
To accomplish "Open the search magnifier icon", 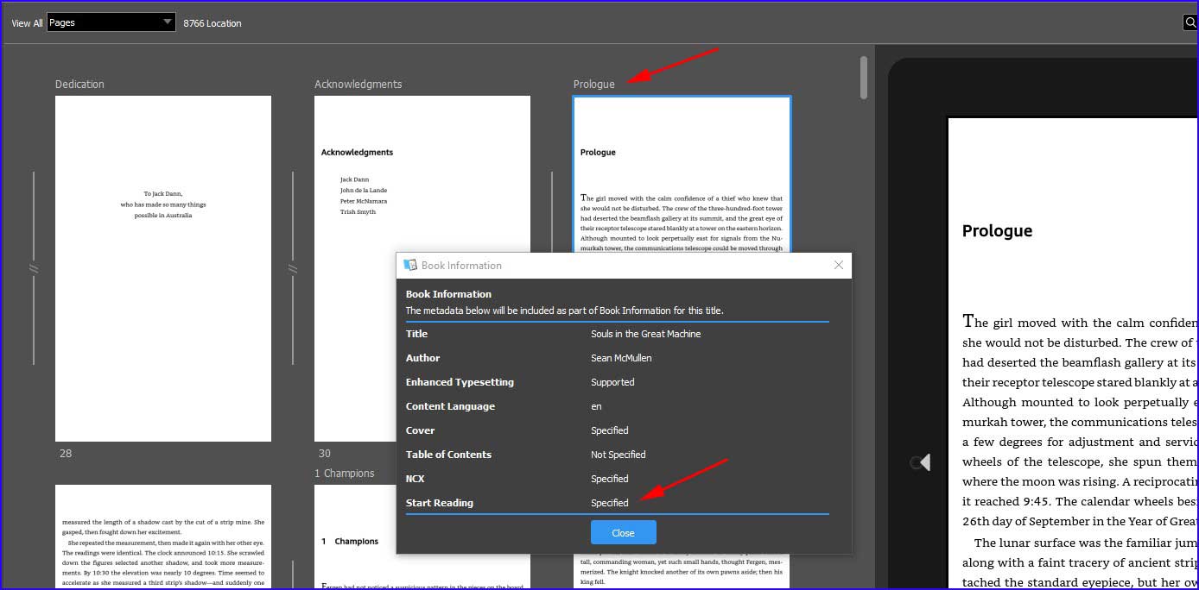I will pyautogui.click(x=1190, y=23).
